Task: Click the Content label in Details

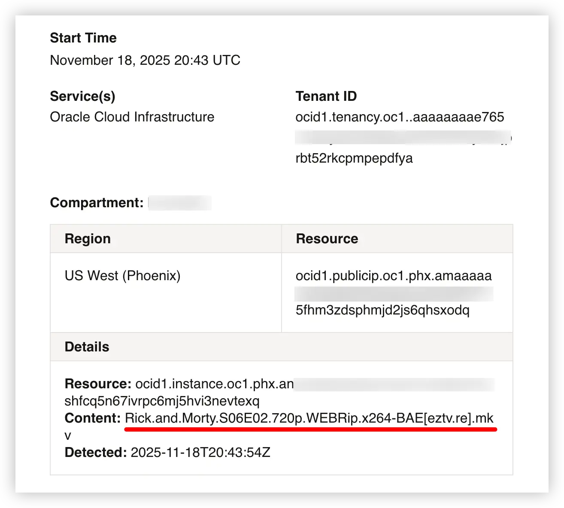Action: click(93, 418)
